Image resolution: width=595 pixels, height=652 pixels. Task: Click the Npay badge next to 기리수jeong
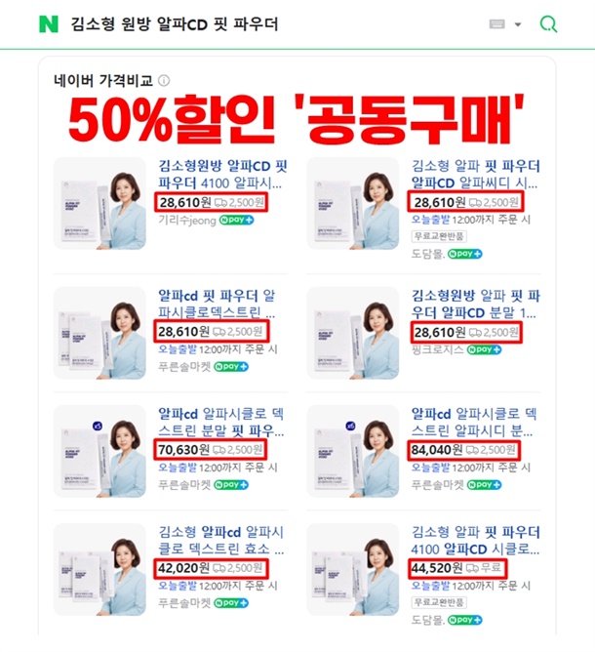click(236, 220)
